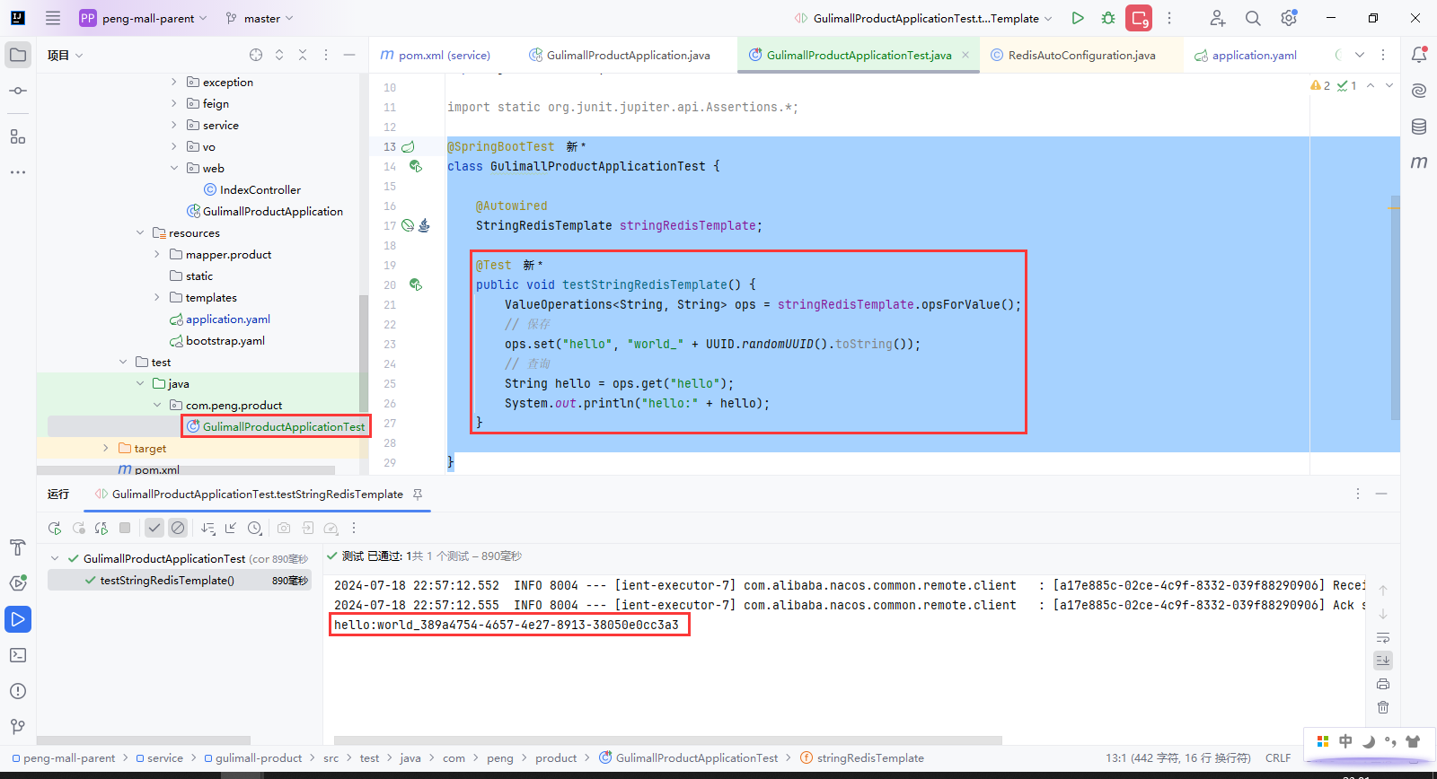Toggle soft-wrap in console
The image size is (1437, 779).
pyautogui.click(x=1383, y=637)
